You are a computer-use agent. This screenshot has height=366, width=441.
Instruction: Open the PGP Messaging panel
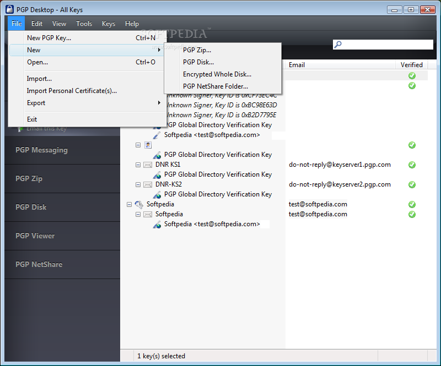pos(62,150)
